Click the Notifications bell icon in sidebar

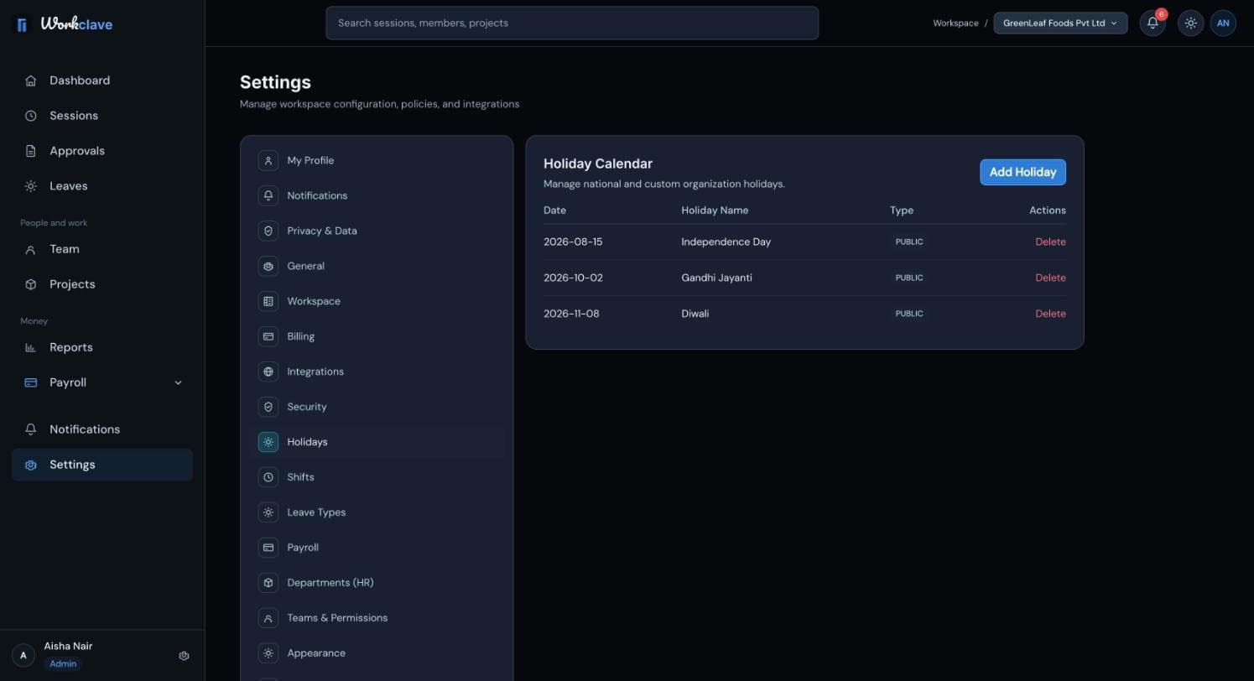31,429
